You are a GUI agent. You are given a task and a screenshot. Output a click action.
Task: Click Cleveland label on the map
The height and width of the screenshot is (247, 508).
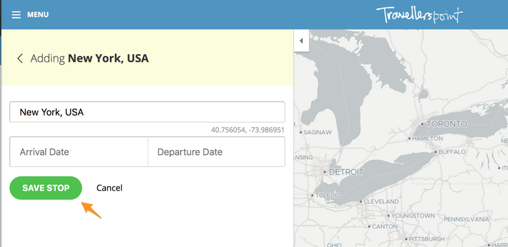tap(381, 201)
